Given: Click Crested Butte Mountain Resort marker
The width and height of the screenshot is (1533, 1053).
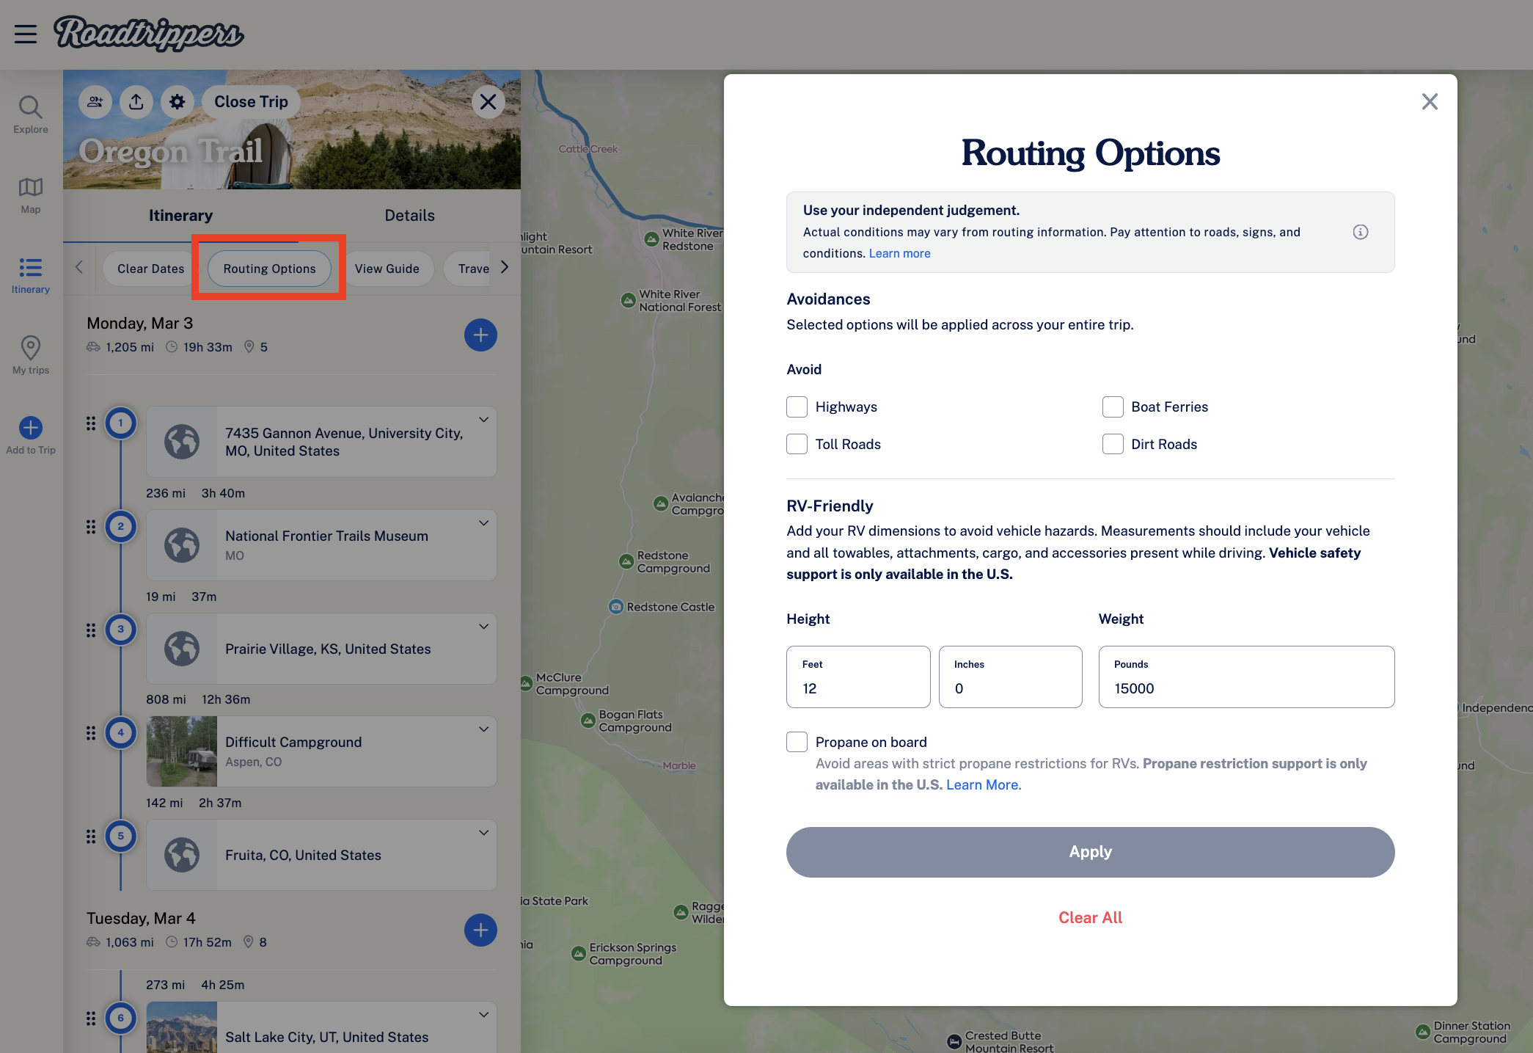Looking at the screenshot, I should click(954, 1041).
